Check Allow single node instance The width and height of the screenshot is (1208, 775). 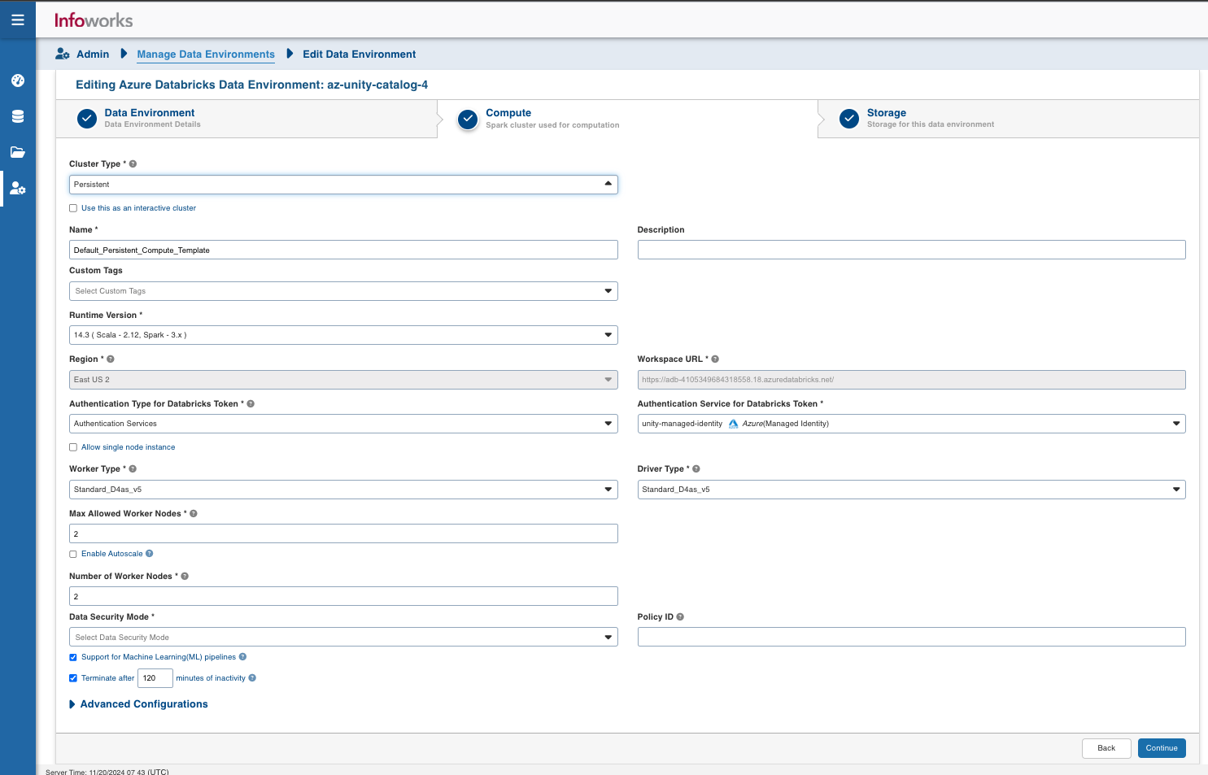(73, 447)
